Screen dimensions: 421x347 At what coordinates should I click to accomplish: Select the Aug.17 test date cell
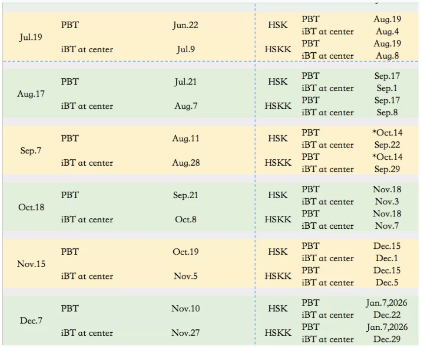(31, 94)
